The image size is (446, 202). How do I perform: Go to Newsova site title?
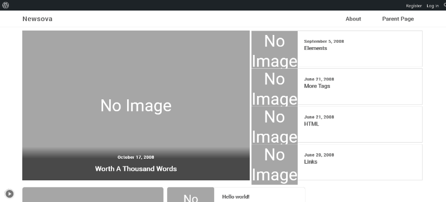[37, 19]
